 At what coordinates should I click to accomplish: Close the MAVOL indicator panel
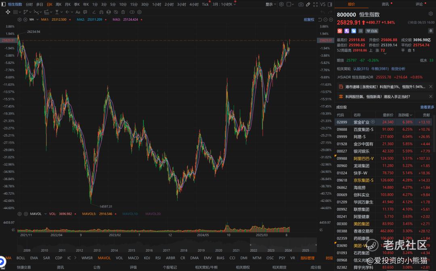[25, 214]
